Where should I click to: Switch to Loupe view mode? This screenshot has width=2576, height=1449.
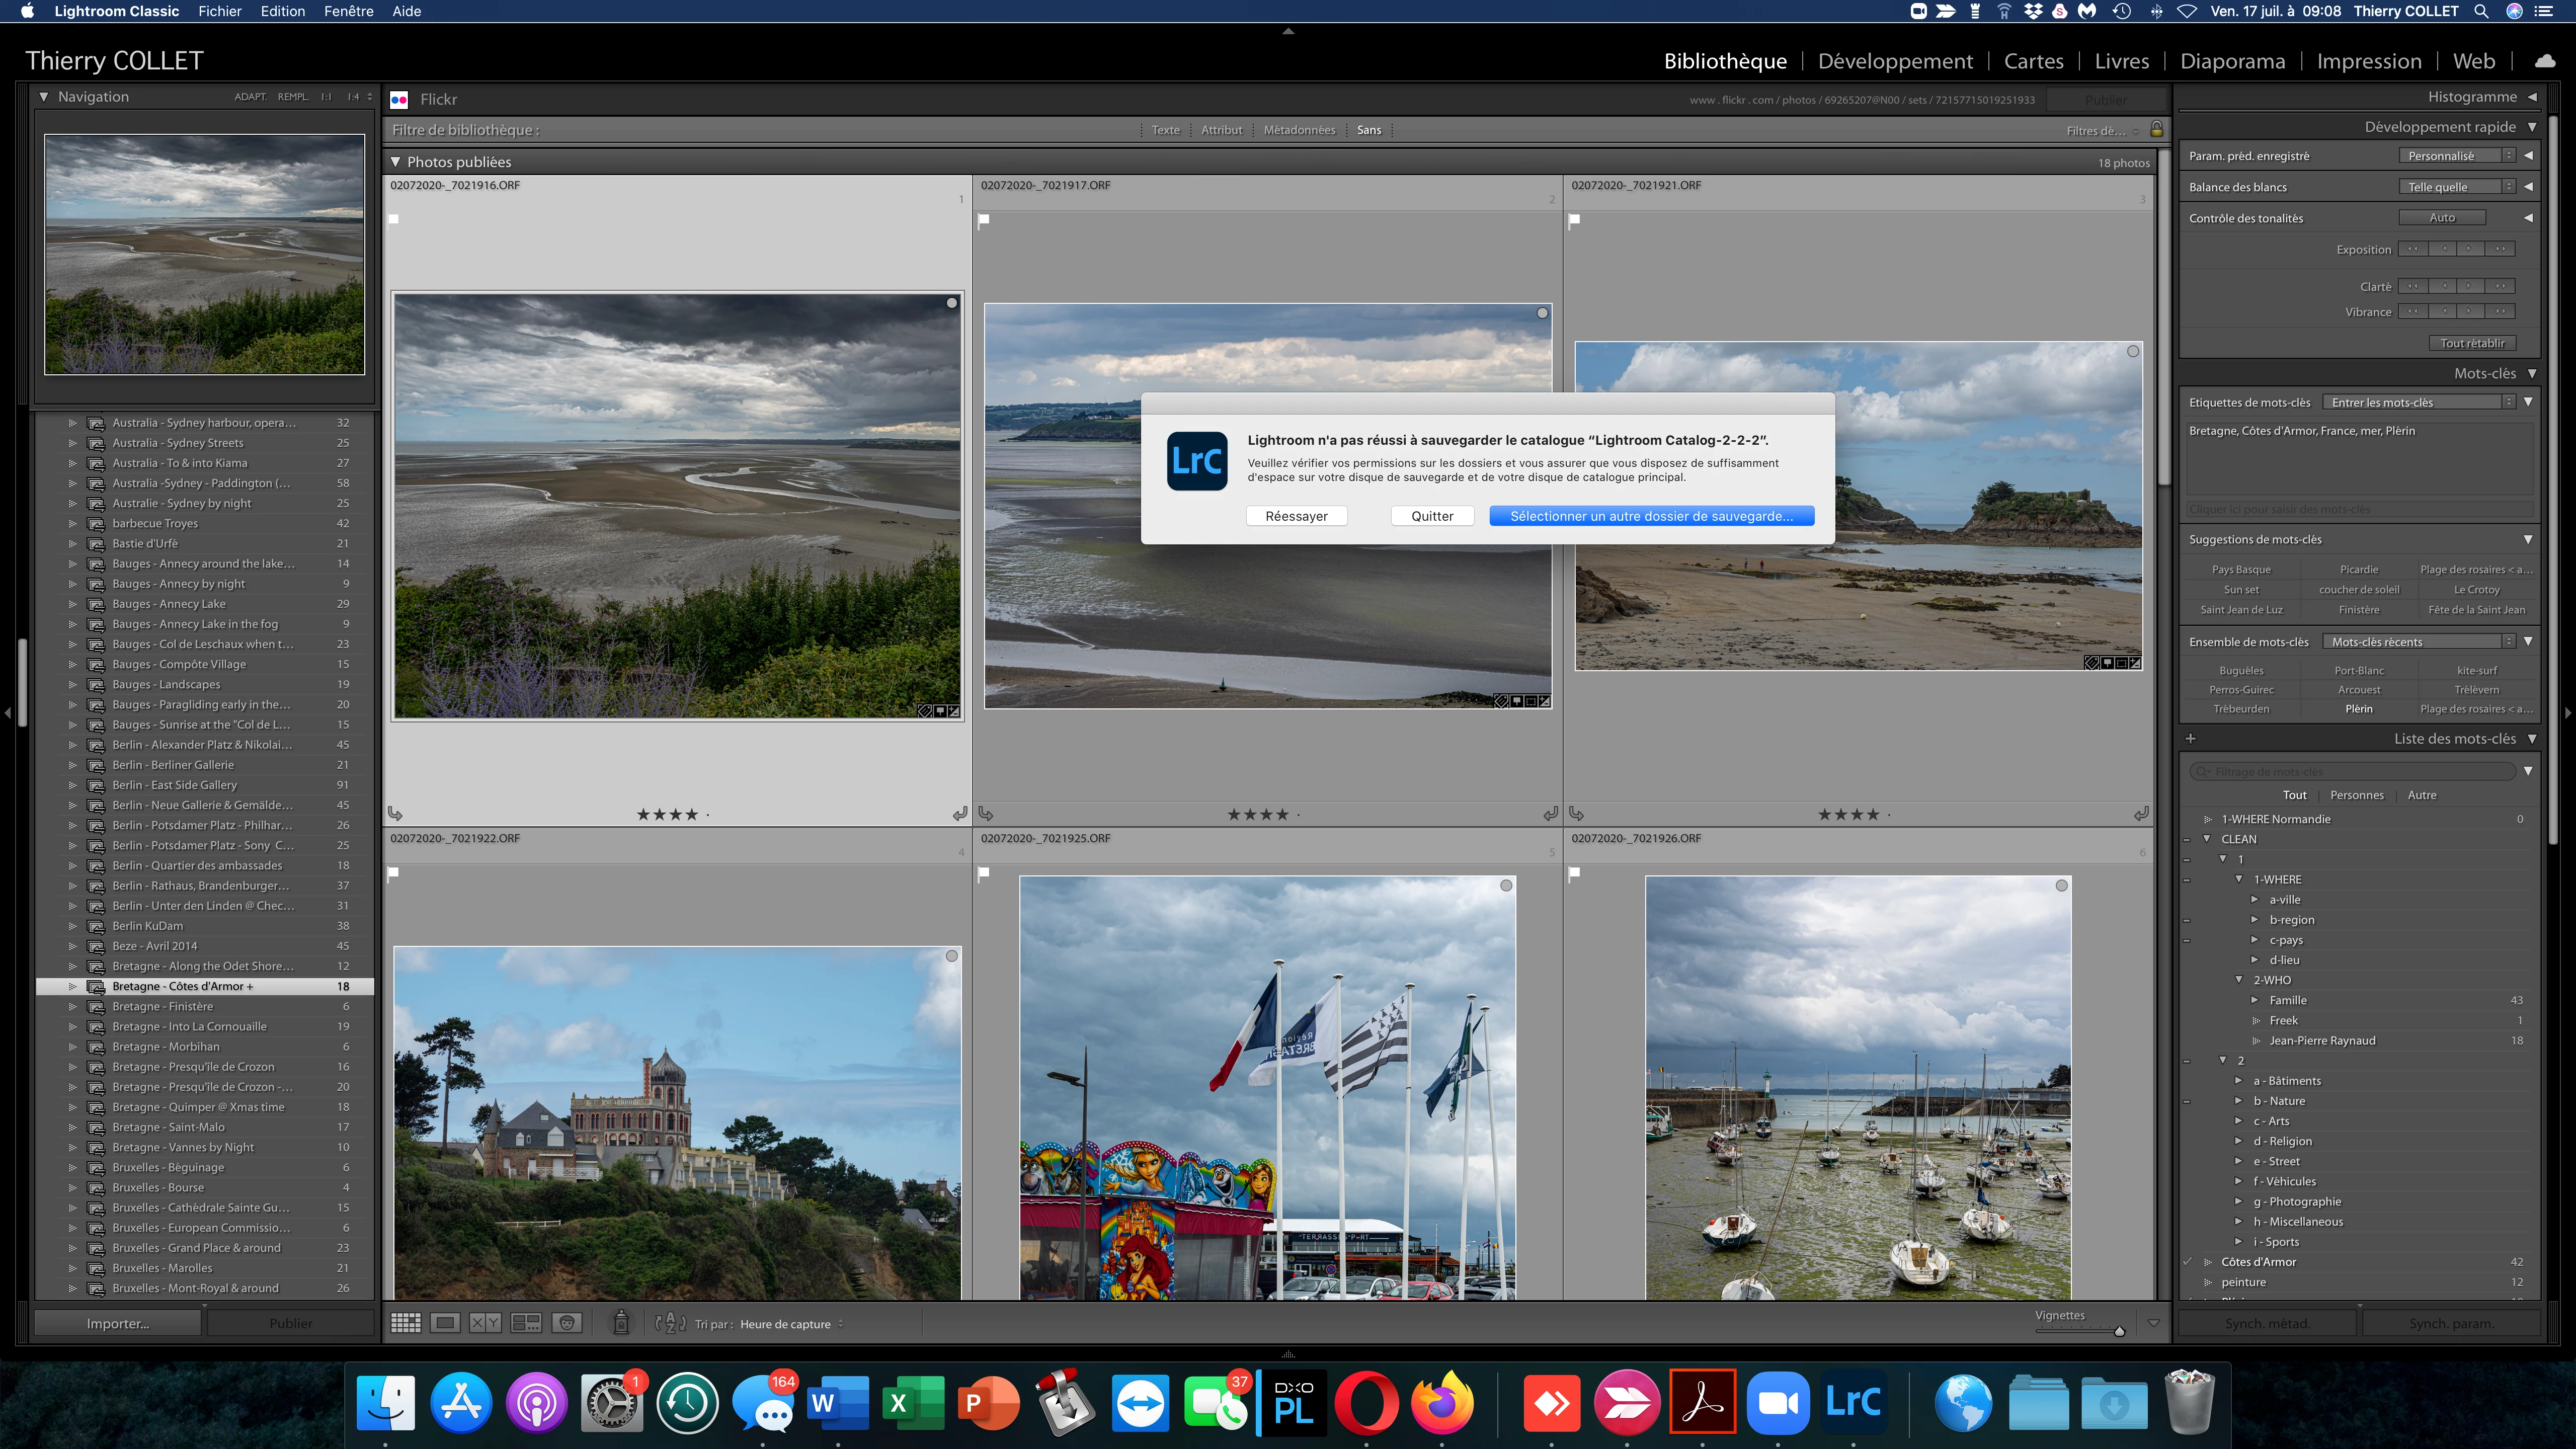pyautogui.click(x=445, y=1323)
